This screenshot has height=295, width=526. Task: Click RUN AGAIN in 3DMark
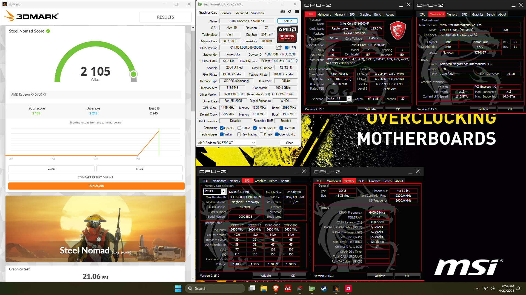(x=96, y=186)
